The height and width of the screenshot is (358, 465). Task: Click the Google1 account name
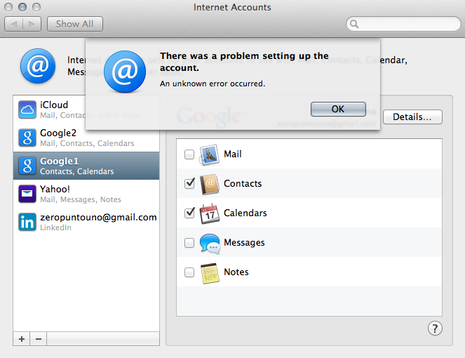point(60,161)
